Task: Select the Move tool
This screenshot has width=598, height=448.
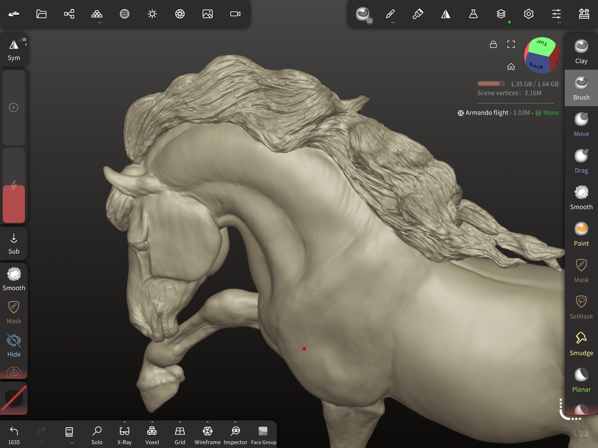Action: 581,124
